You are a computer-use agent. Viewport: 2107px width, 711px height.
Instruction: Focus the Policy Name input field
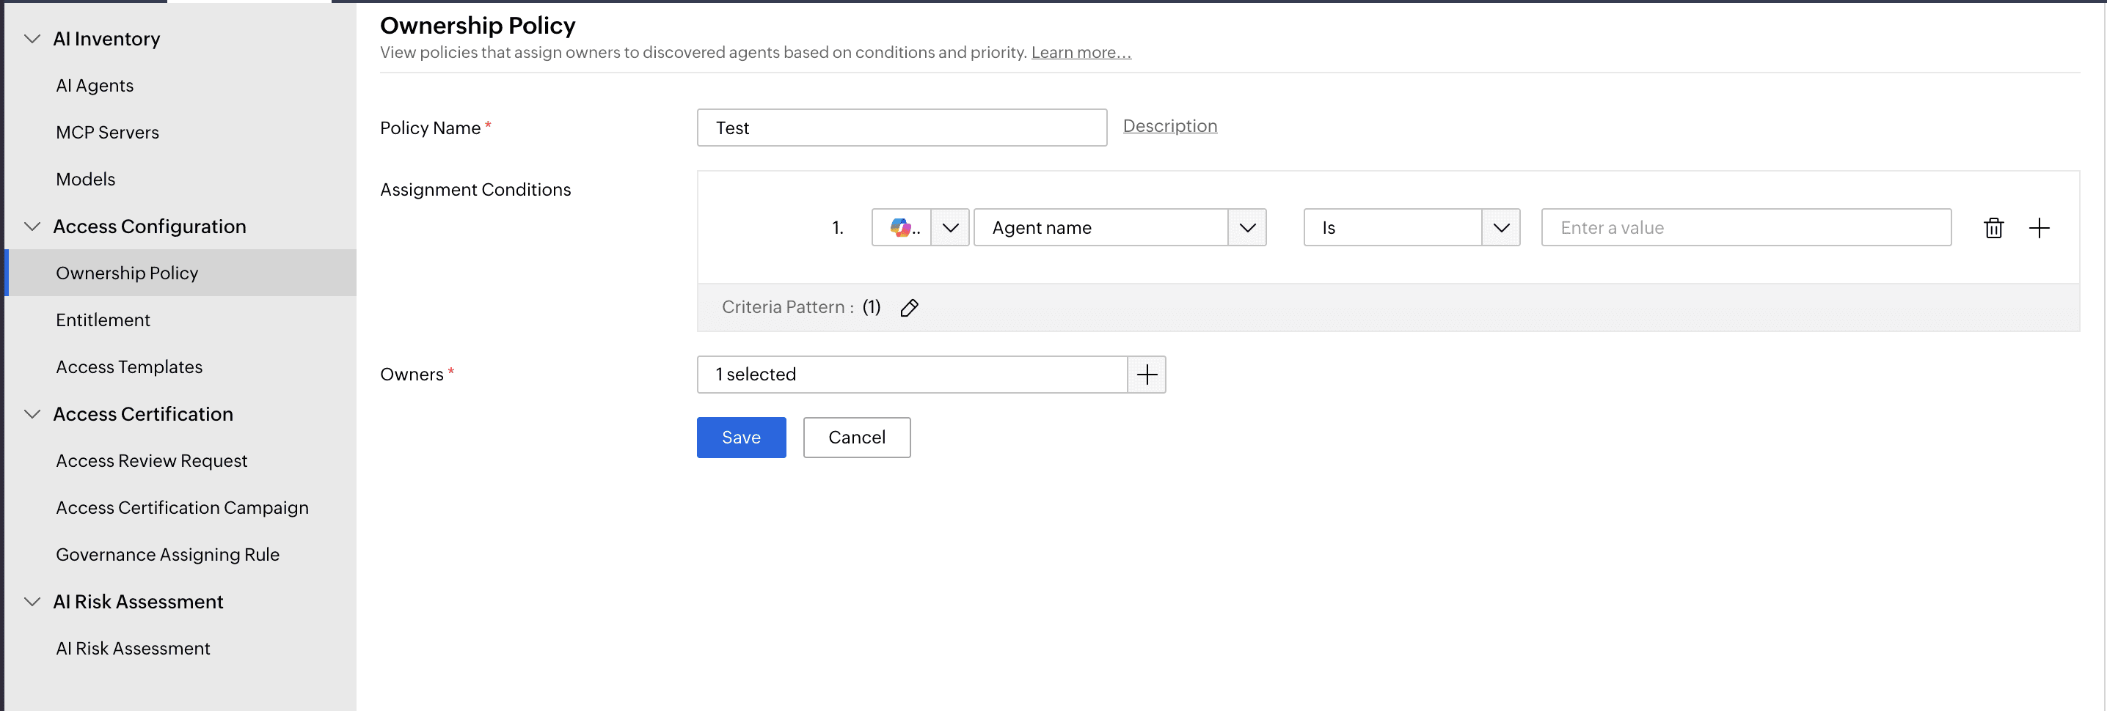[902, 128]
